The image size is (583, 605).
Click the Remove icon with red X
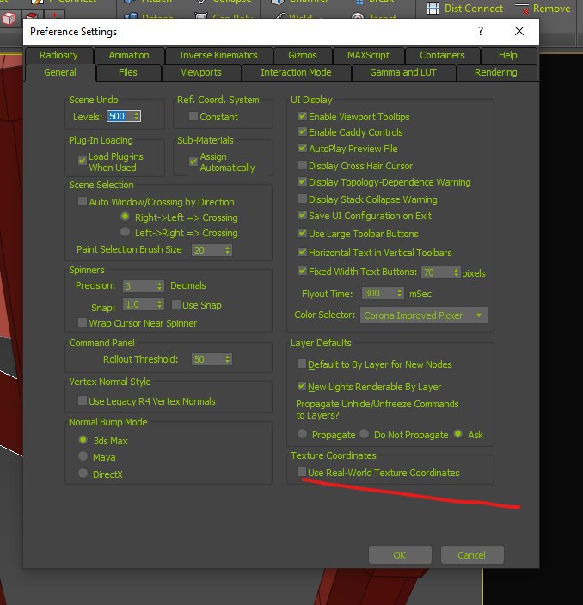tap(522, 9)
